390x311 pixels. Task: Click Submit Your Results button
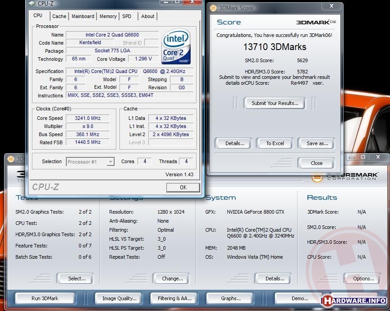[275, 103]
